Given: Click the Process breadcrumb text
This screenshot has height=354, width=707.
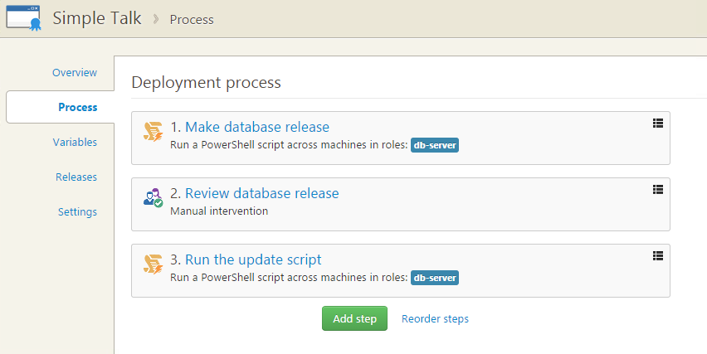Looking at the screenshot, I should (x=192, y=20).
